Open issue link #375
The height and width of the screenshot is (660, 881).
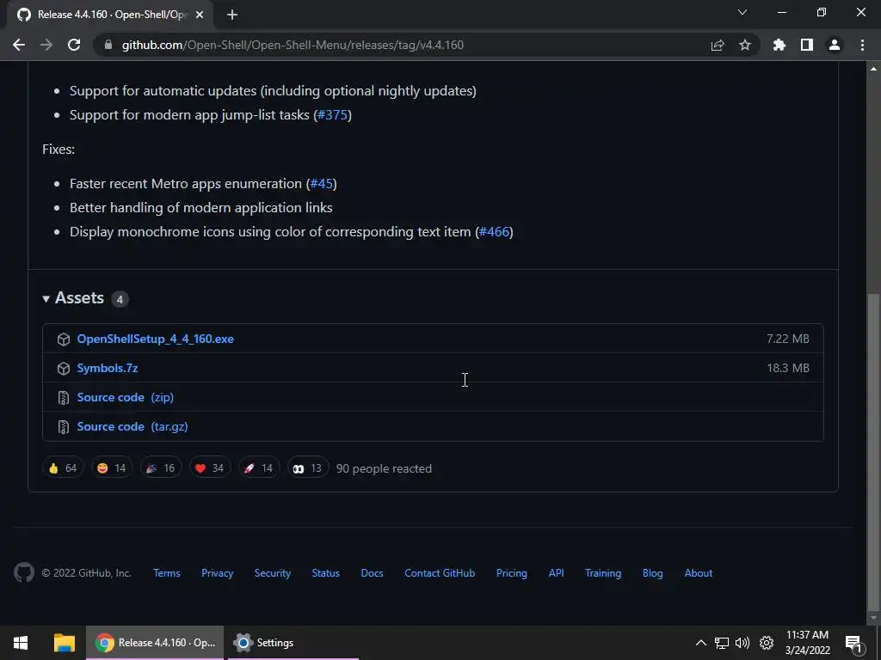tap(333, 115)
